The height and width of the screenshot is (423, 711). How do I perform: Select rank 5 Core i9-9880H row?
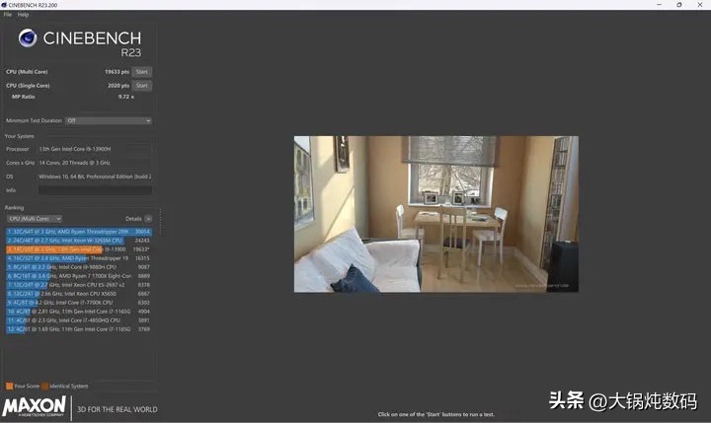coord(79,267)
